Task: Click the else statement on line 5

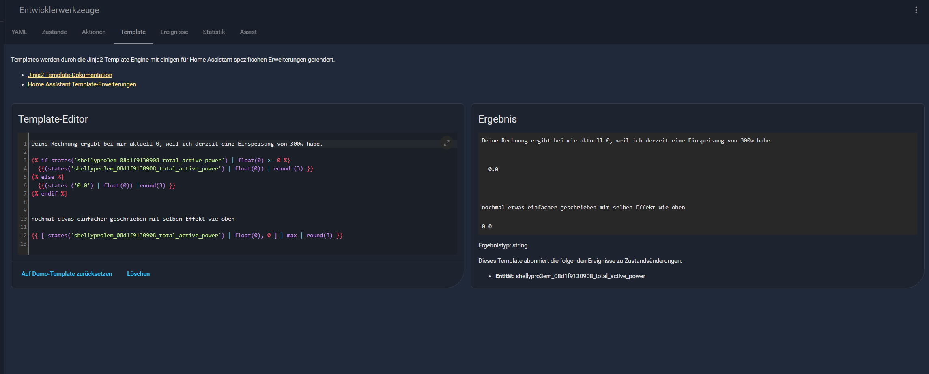Action: pyautogui.click(x=47, y=177)
